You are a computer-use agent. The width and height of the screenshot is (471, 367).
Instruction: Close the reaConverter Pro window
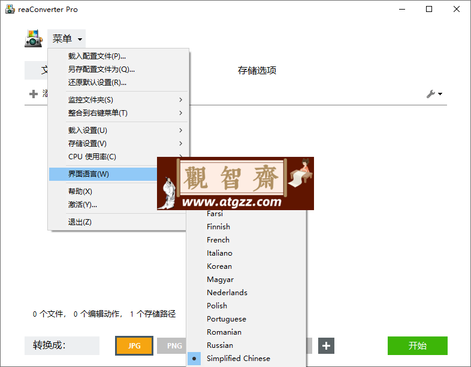(457, 10)
